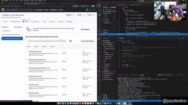
Task: Open Marketplace in GitHub top navigation
Action: click(53, 10)
